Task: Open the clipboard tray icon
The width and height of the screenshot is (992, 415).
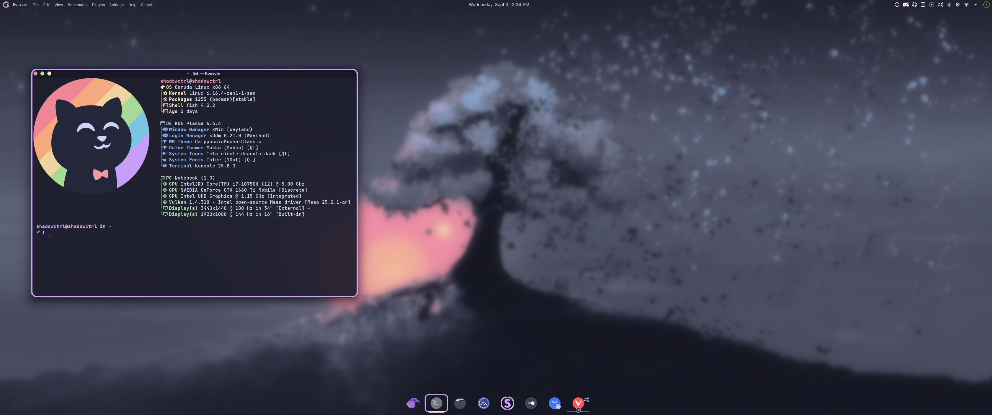Action: [923, 5]
